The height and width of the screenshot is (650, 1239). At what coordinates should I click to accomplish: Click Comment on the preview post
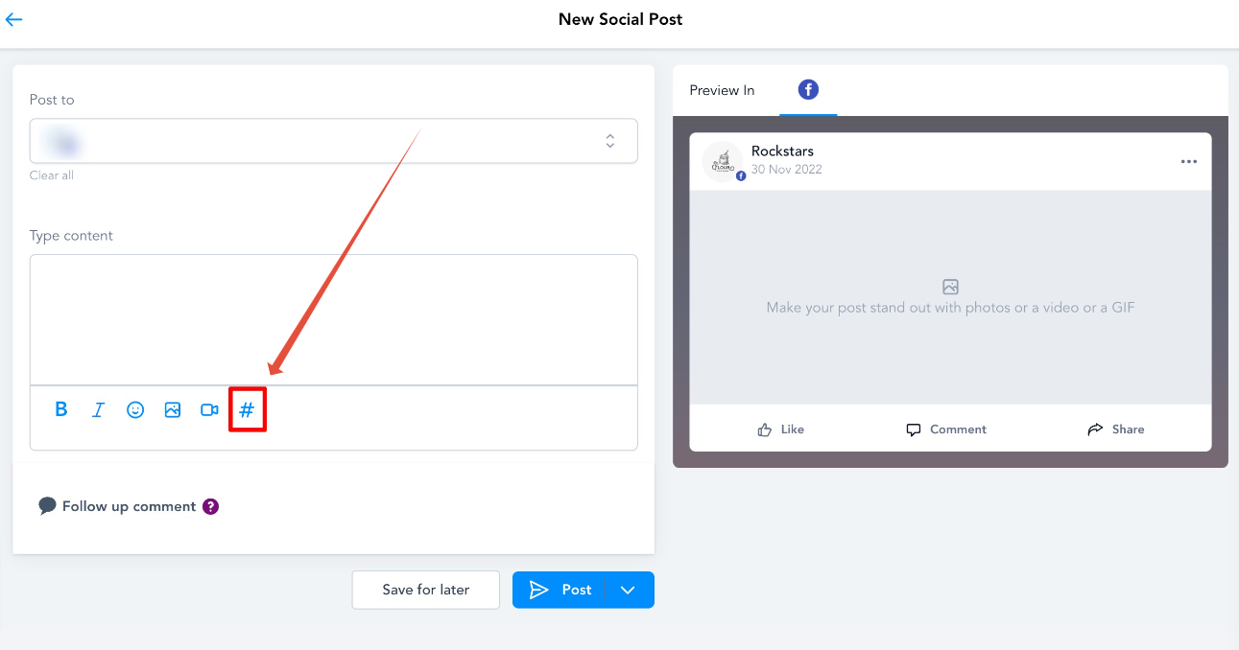coord(946,429)
